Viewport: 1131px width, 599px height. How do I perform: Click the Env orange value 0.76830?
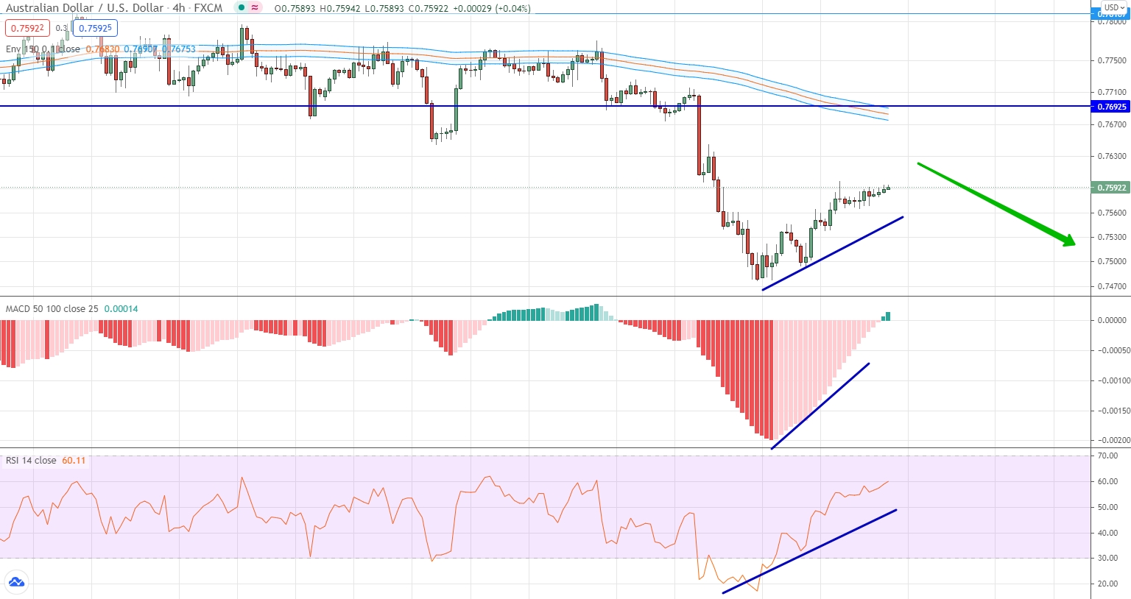(102, 49)
